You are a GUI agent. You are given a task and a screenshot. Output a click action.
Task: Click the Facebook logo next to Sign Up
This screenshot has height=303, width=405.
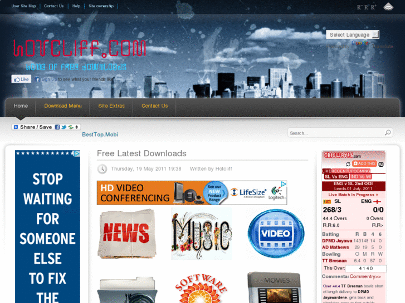pos(37,79)
